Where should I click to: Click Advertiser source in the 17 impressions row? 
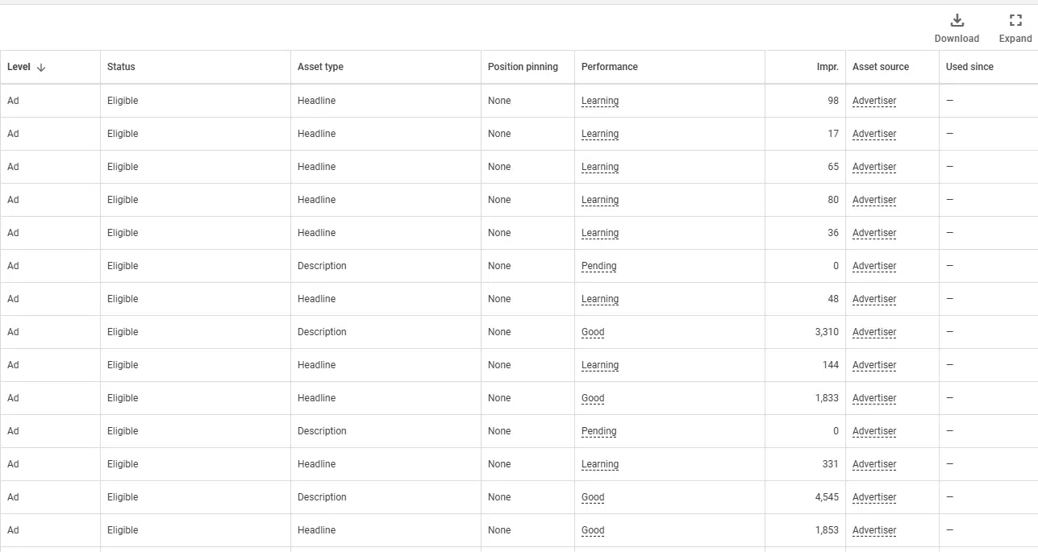pos(874,134)
